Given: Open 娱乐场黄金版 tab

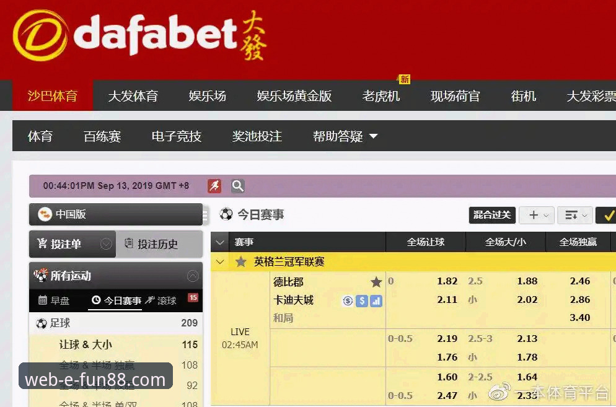Looking at the screenshot, I should tap(294, 96).
